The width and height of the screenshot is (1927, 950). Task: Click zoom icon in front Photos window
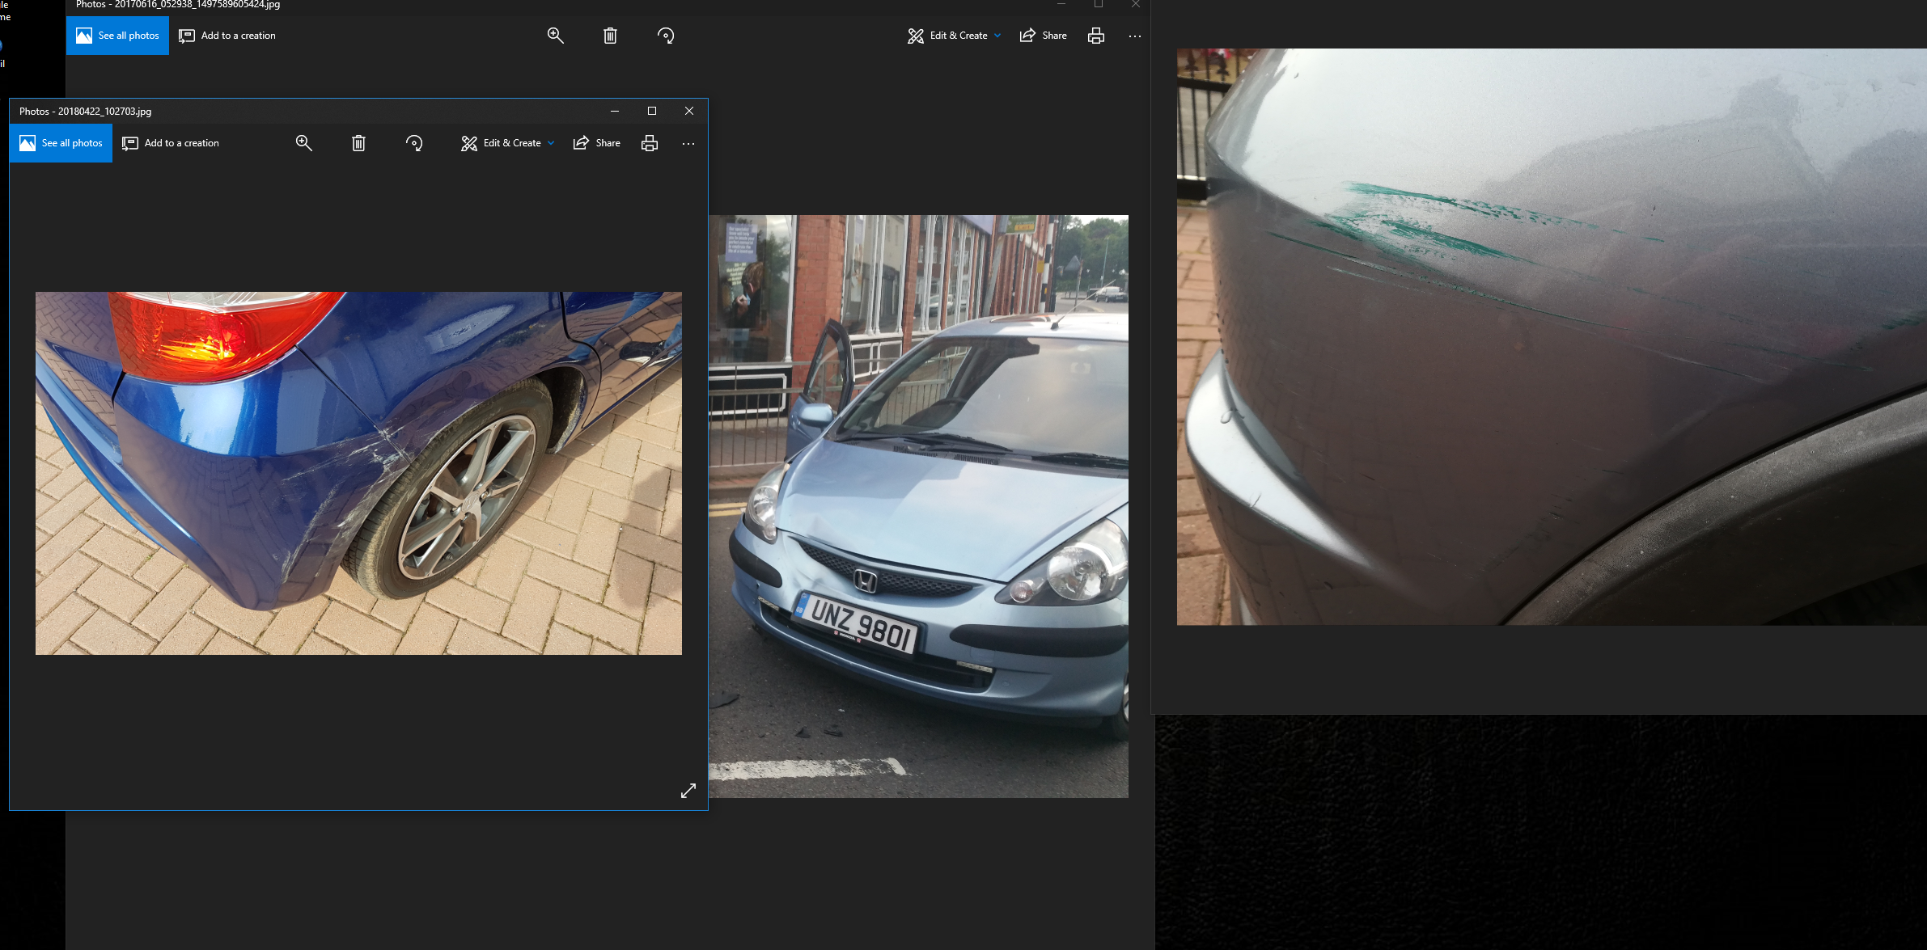[303, 143]
